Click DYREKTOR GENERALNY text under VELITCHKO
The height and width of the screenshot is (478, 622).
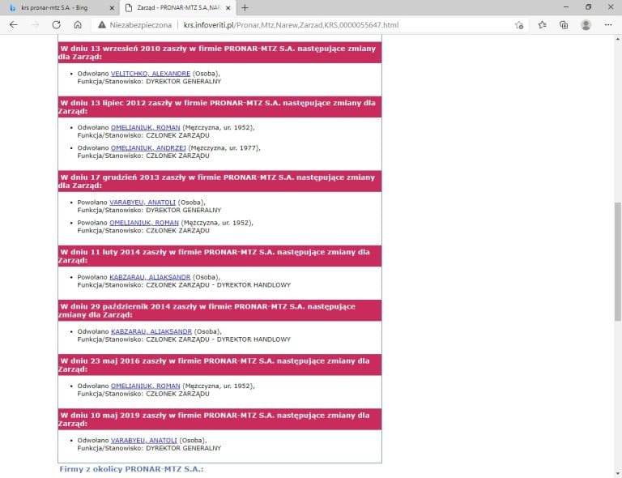tap(183, 81)
